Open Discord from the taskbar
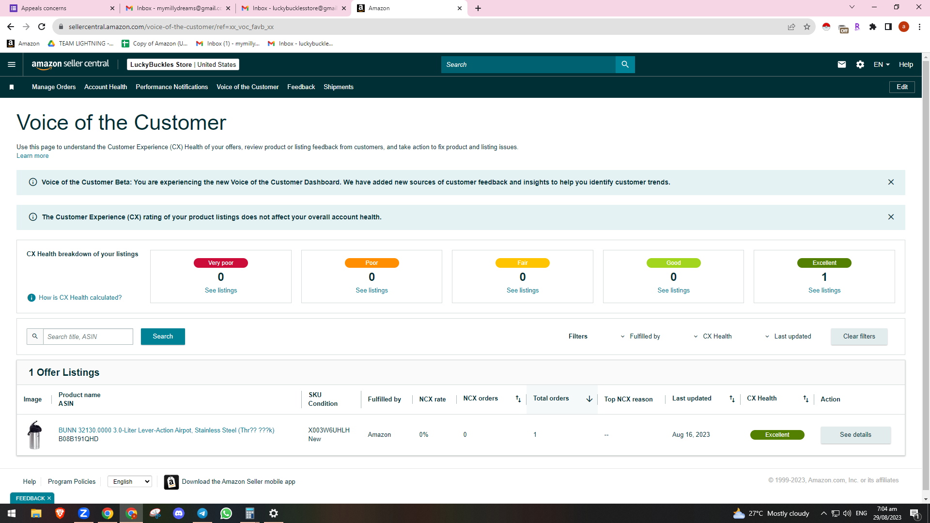The image size is (930, 523). [x=179, y=513]
